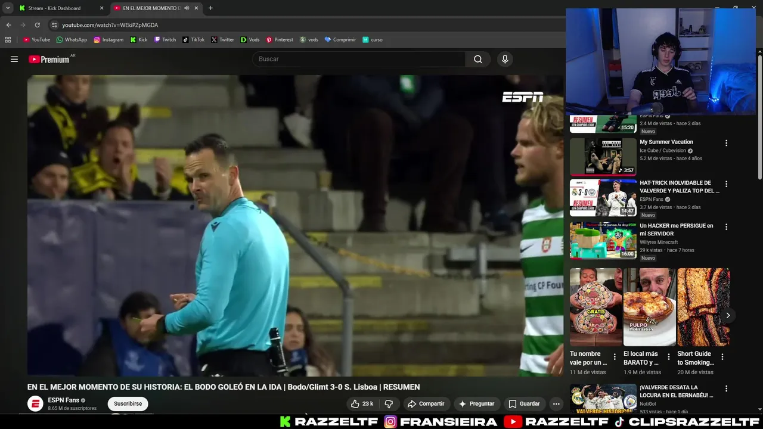
Task: Open My Summer Vacation thumbnail
Action: point(603,157)
